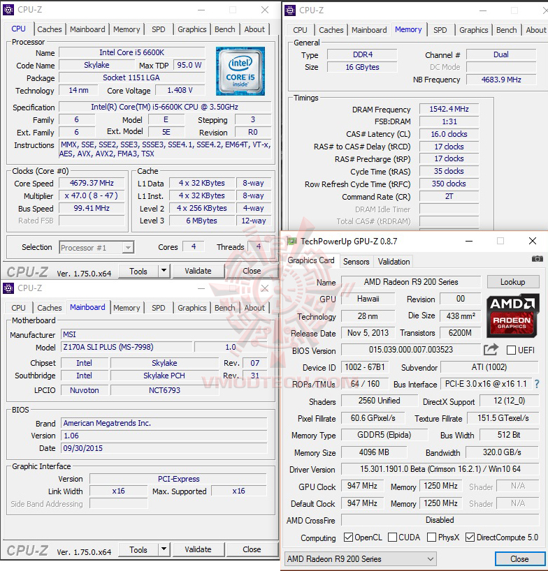Click the Bus Interface question mark icon
Screen dimensions: 548x571
[537, 384]
